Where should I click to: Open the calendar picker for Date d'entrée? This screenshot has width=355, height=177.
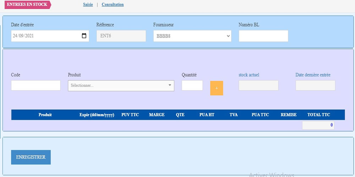(84, 36)
